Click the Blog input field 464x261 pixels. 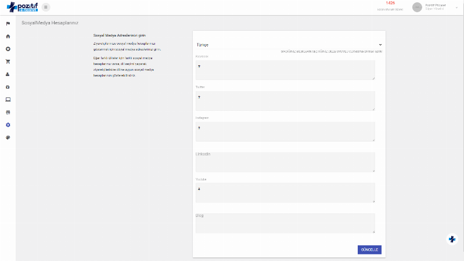[x=285, y=223]
